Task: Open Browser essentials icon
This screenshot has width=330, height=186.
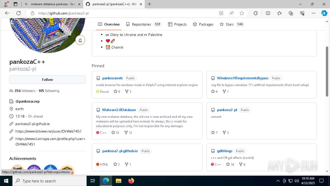Action: 302,13
